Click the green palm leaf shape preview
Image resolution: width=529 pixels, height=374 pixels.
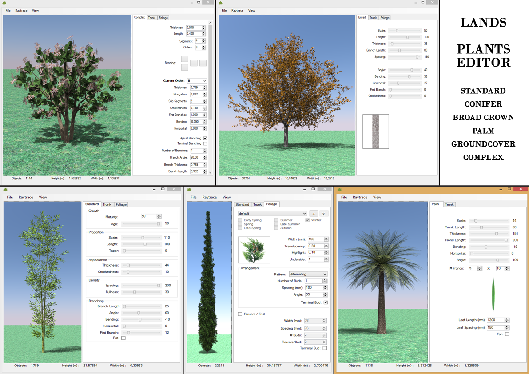[x=493, y=294]
